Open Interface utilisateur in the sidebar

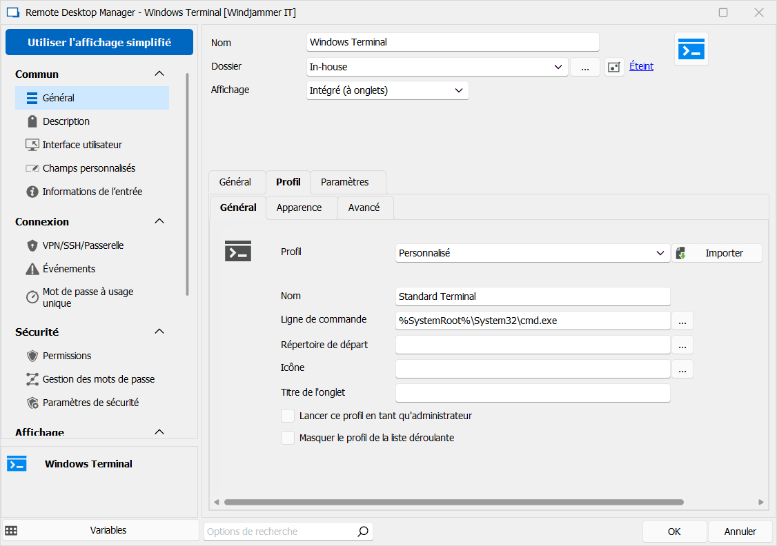pos(81,145)
